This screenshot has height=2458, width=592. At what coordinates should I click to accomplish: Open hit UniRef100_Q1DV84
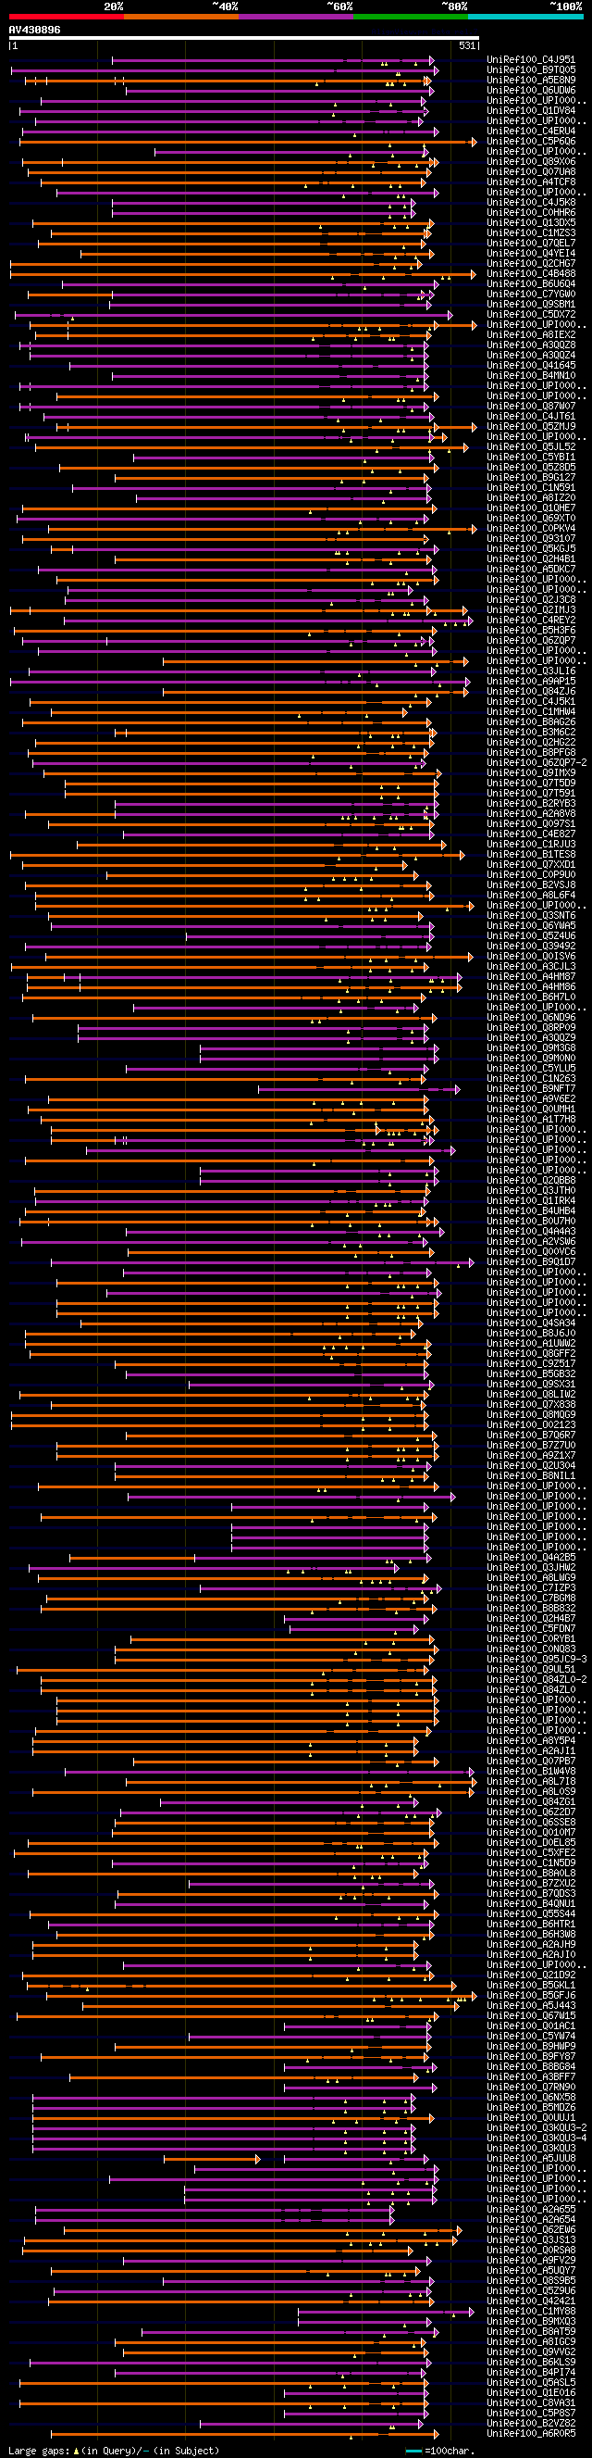tap(531, 111)
